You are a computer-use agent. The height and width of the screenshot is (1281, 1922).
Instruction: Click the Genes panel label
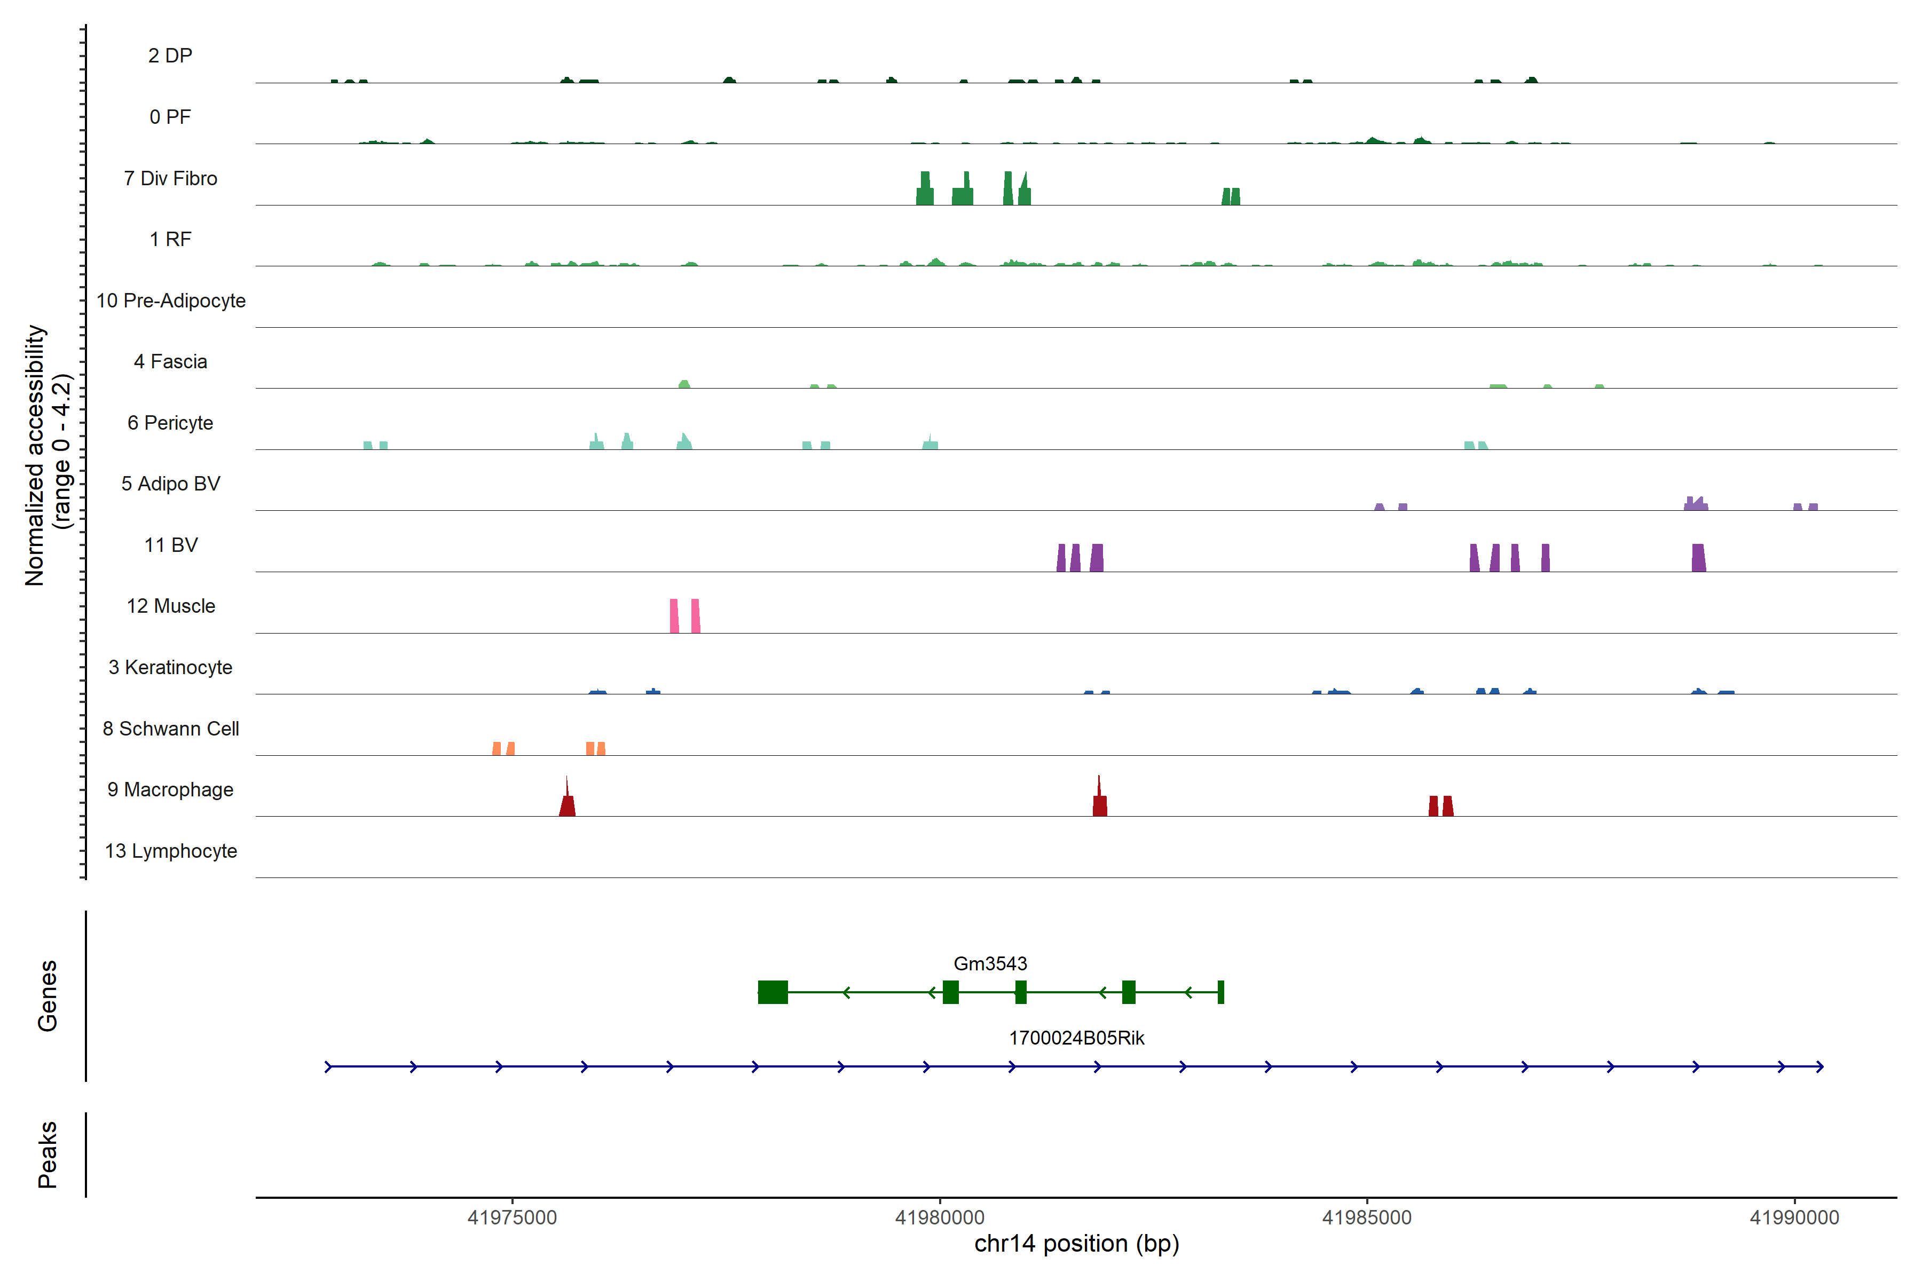click(x=48, y=995)
